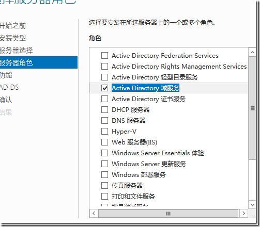Tick the Web 服务器(IIS) checkbox
The image size is (260, 227).
tap(104, 142)
